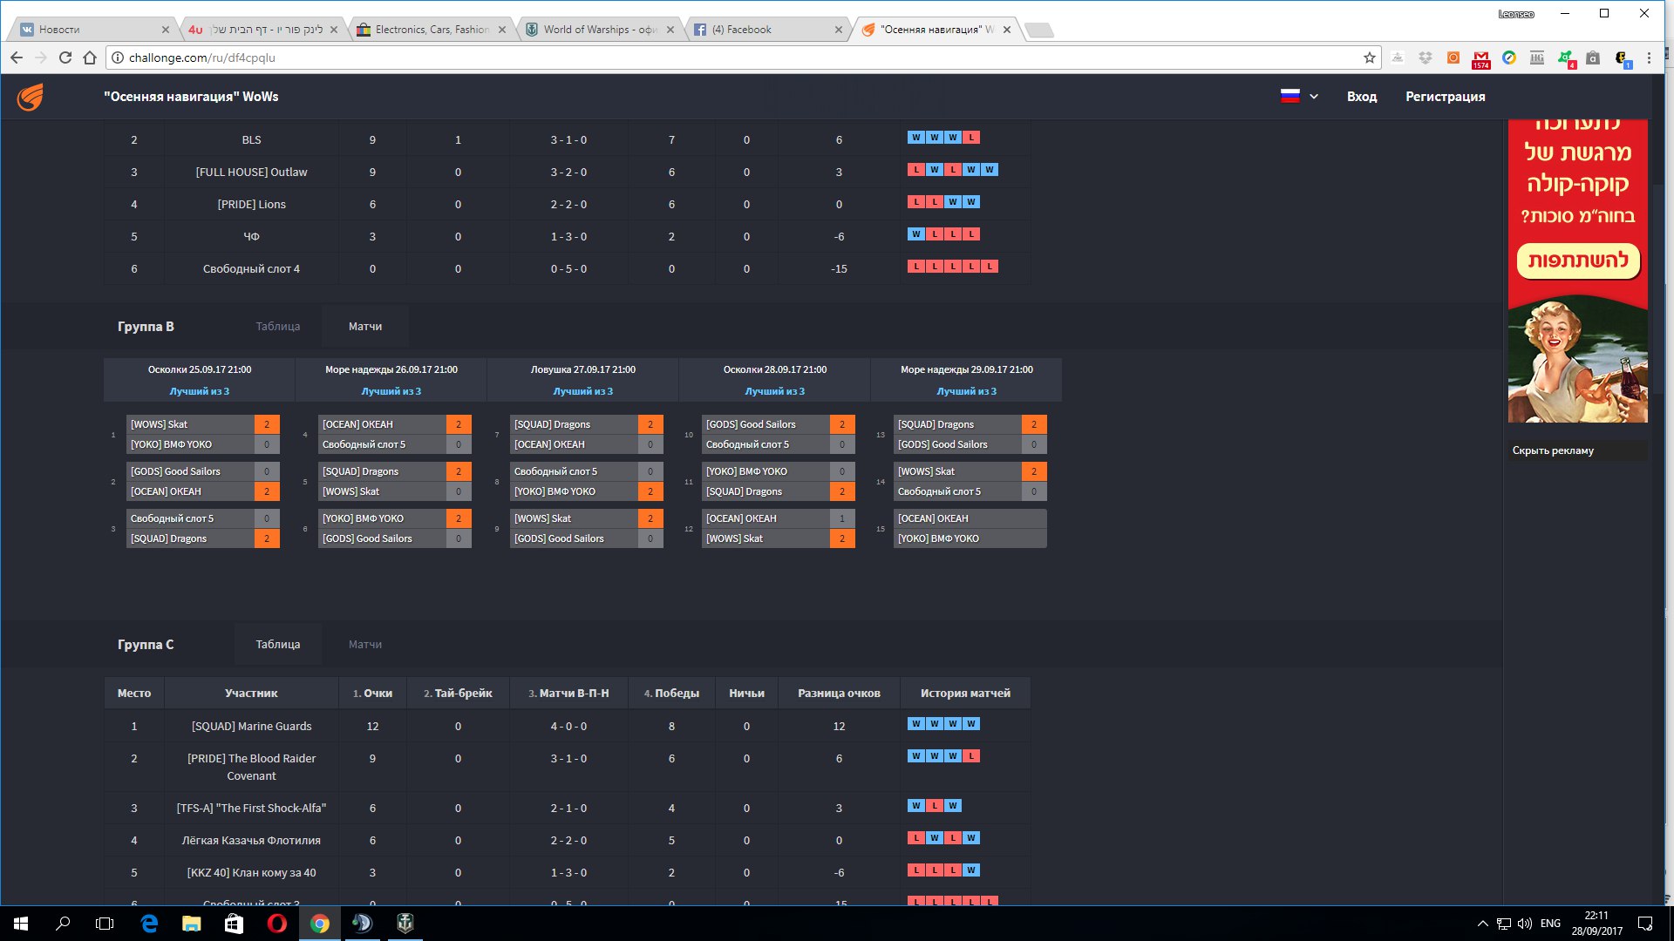The image size is (1674, 941).
Task: Open match 15 OKEAH vs ВМФ YOKO
Action: pos(969,528)
